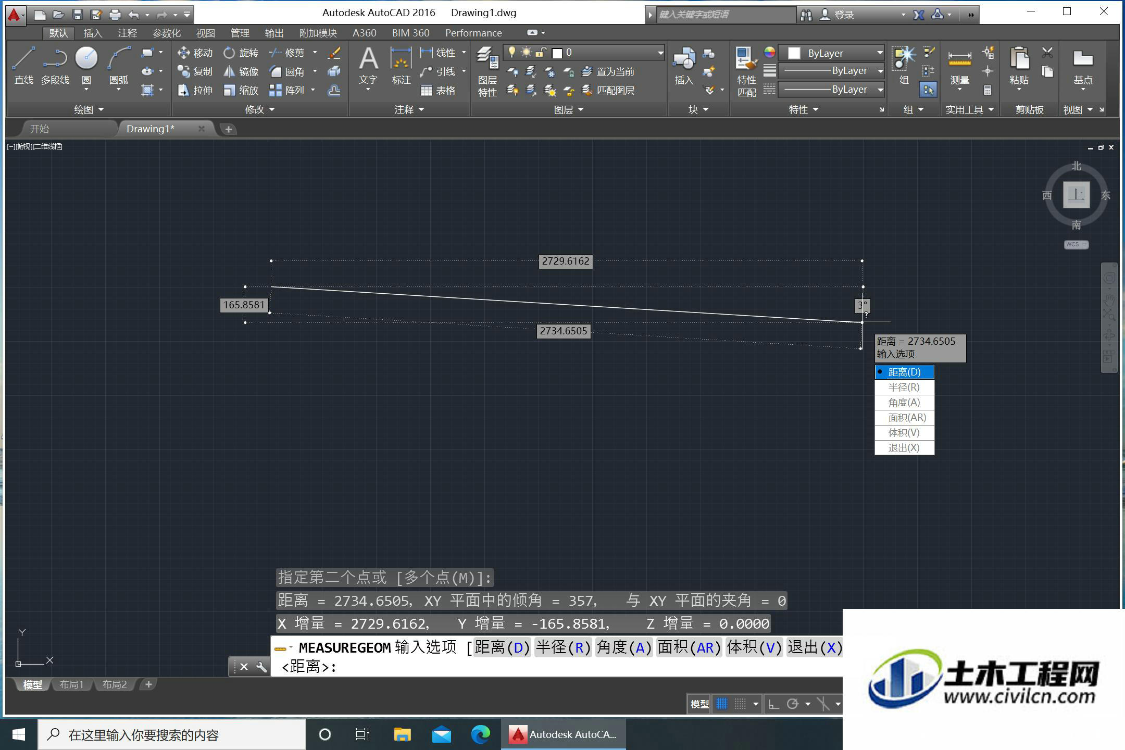1125x750 pixels.
Task: Toggle layer 0 lock icon
Action: (541, 52)
